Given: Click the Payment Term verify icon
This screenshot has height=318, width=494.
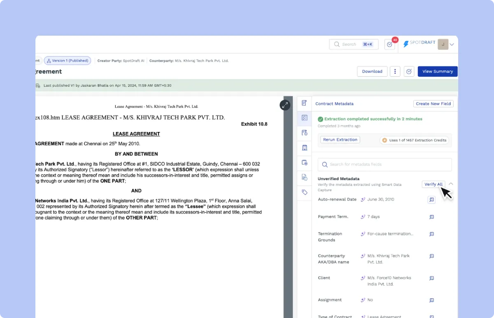Looking at the screenshot, I should (x=431, y=217).
